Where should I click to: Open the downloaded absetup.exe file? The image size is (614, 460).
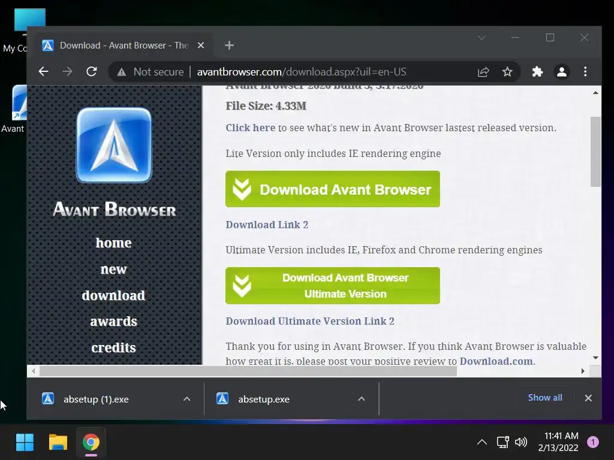point(264,400)
